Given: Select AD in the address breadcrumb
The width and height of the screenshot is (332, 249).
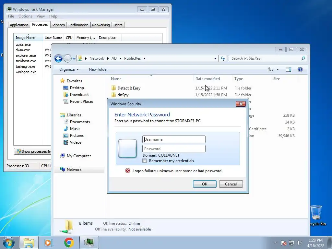Looking at the screenshot, I should (114, 58).
